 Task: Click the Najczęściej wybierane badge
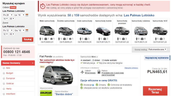point(157,58)
